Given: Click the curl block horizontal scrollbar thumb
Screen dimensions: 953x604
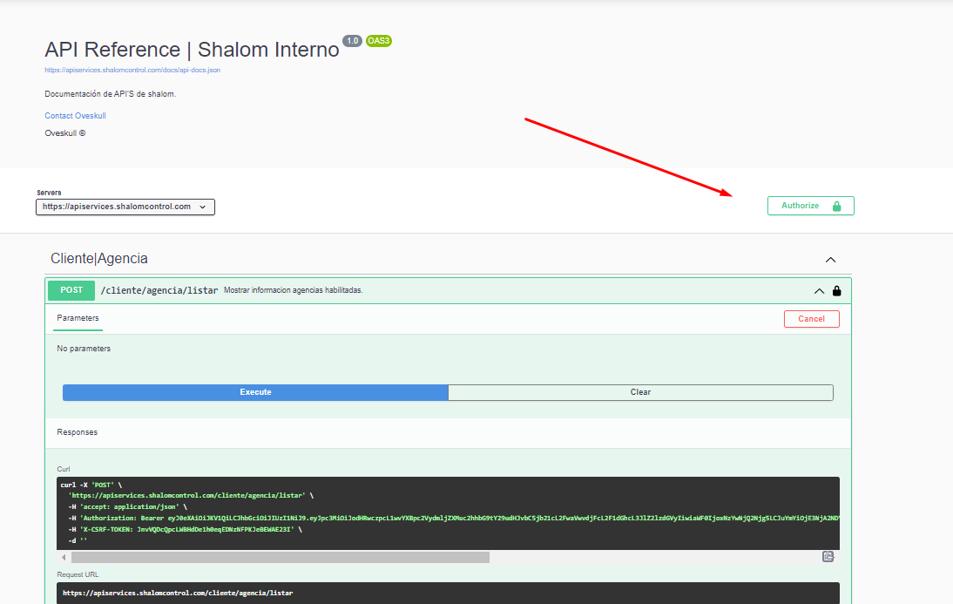Looking at the screenshot, I should [x=279, y=557].
